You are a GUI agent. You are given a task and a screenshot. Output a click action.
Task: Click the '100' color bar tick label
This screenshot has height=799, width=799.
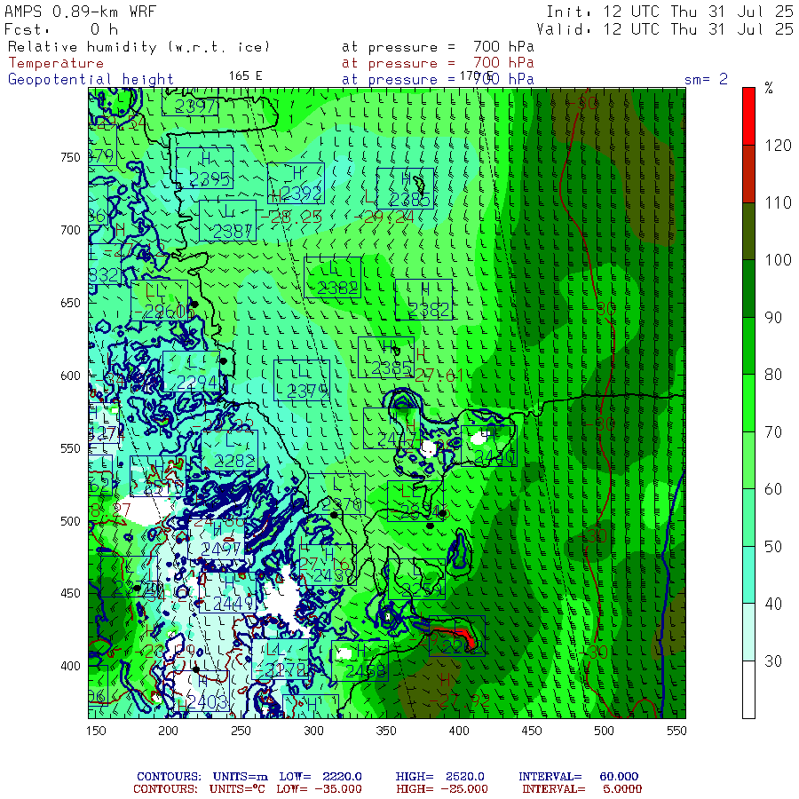[778, 260]
